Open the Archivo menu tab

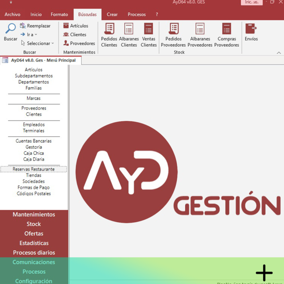[x=13, y=14]
